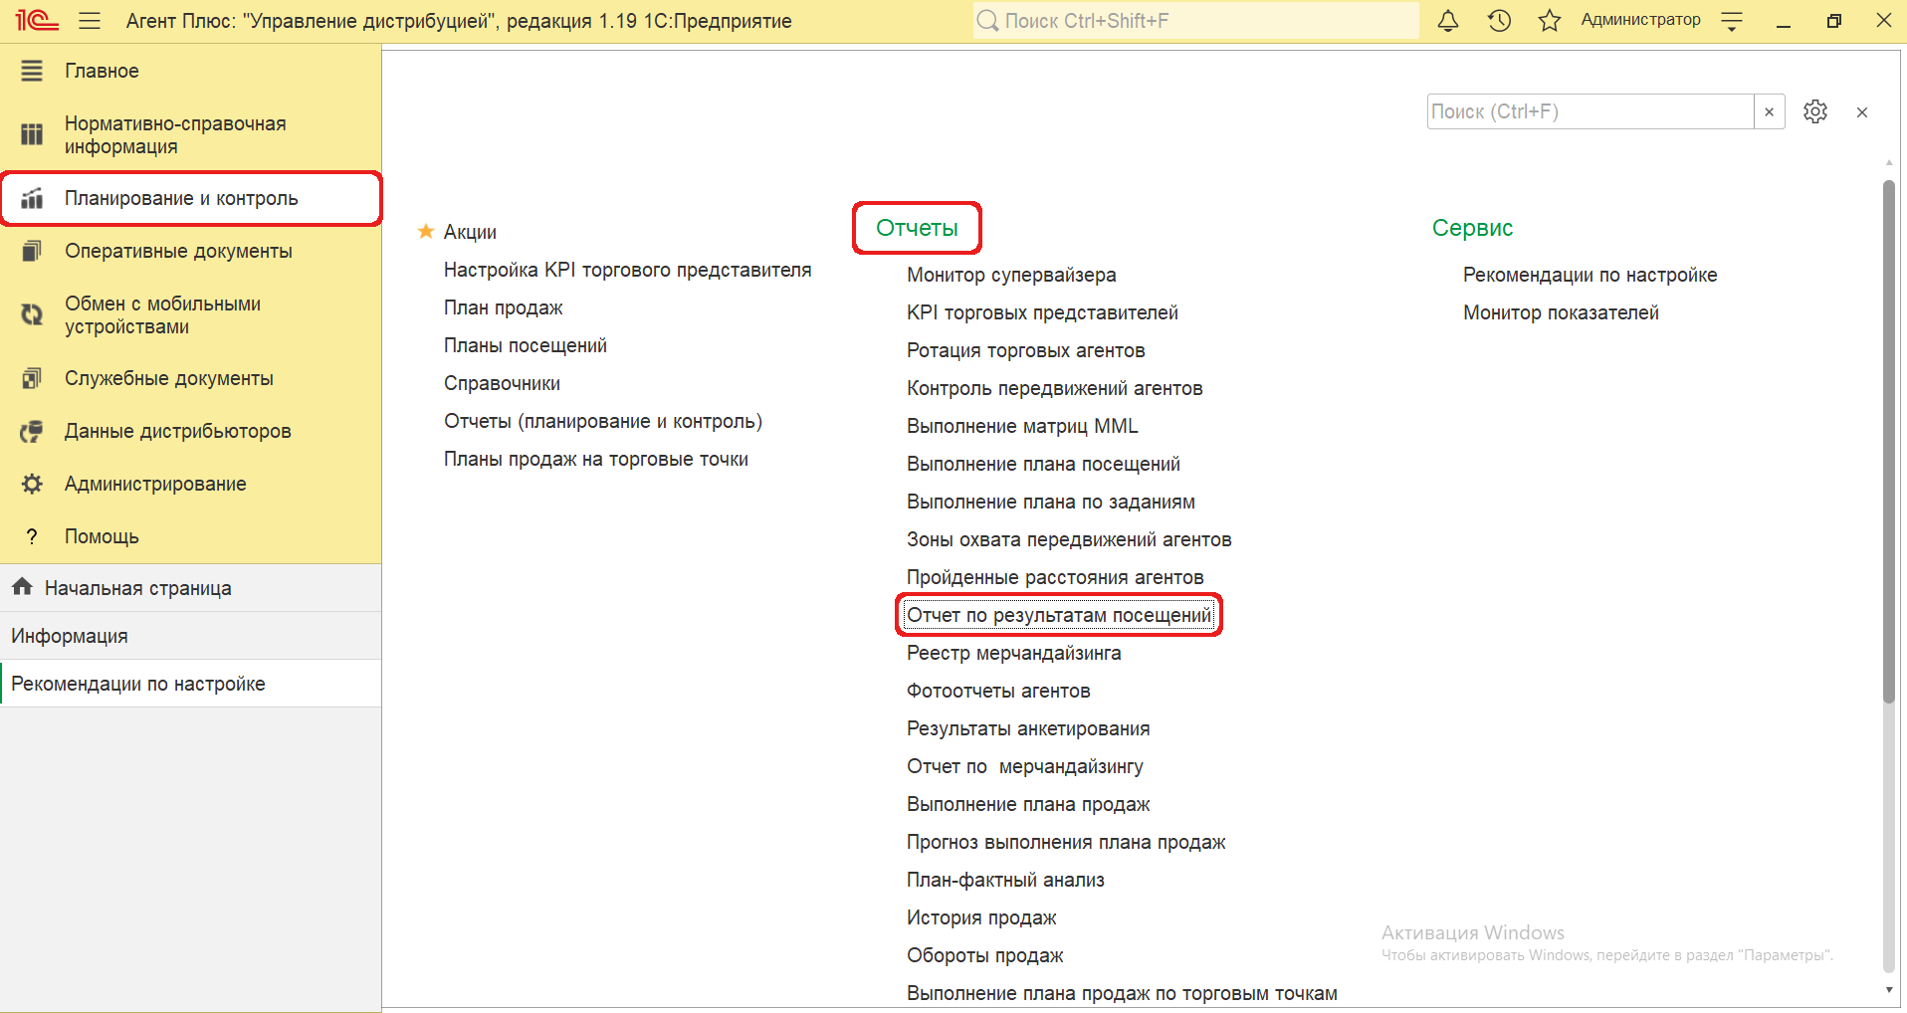This screenshot has height=1013, width=1907.
Task: Open План продаж link
Action: click(x=503, y=307)
